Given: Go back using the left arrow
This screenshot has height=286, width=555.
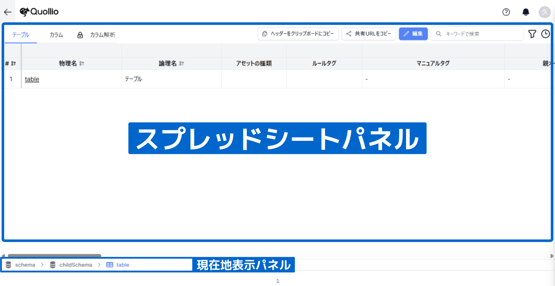Looking at the screenshot, I should (8, 12).
